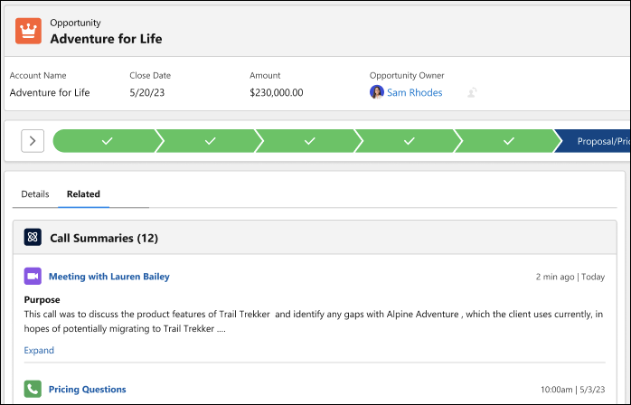This screenshot has width=631, height=405.
Task: Click the Adventure for Life opportunity title
Action: 106,39
